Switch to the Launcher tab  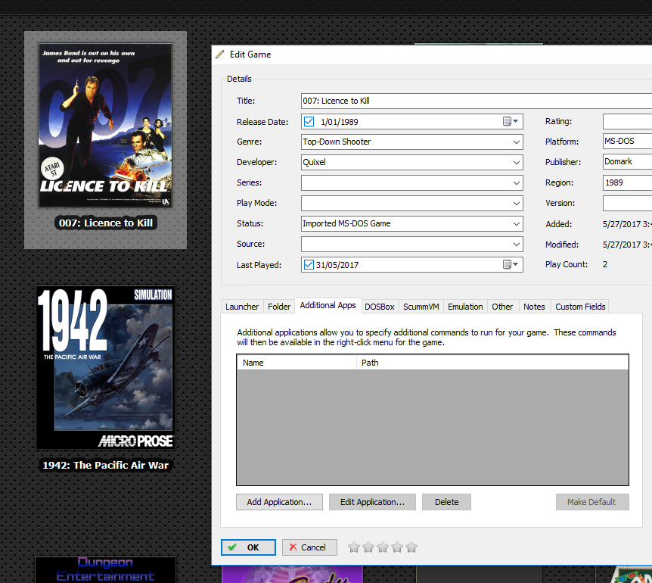pyautogui.click(x=242, y=307)
